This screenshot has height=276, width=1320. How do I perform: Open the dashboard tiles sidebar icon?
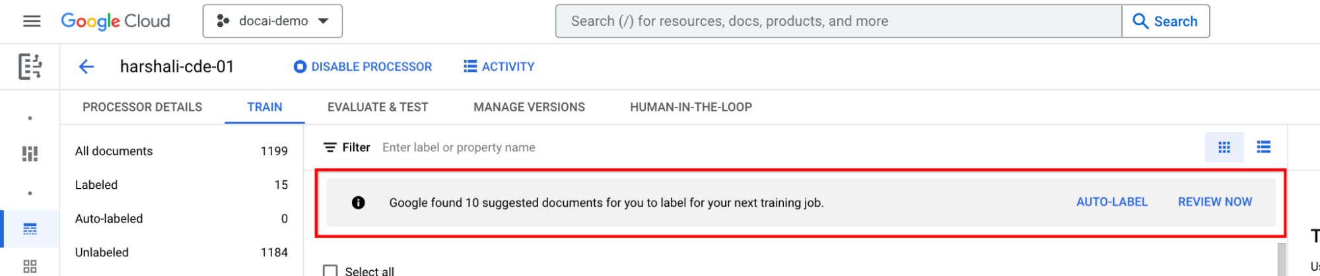30,266
